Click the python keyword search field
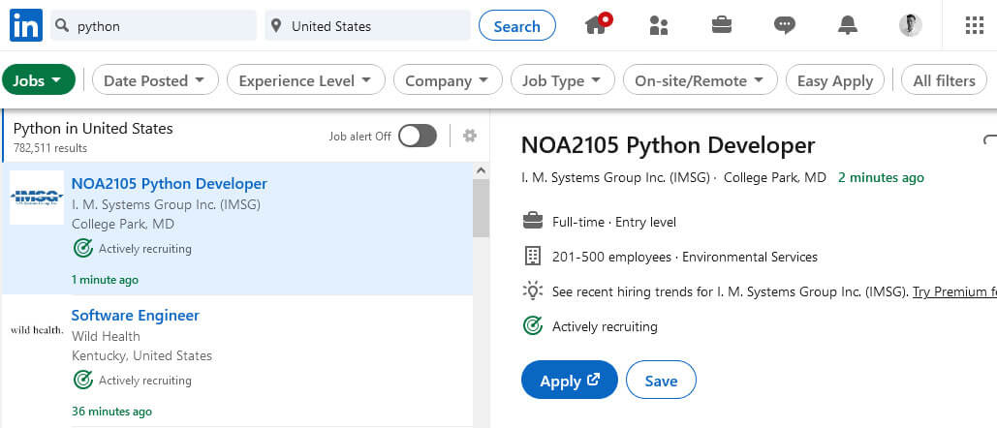The height and width of the screenshot is (428, 997). tap(153, 26)
